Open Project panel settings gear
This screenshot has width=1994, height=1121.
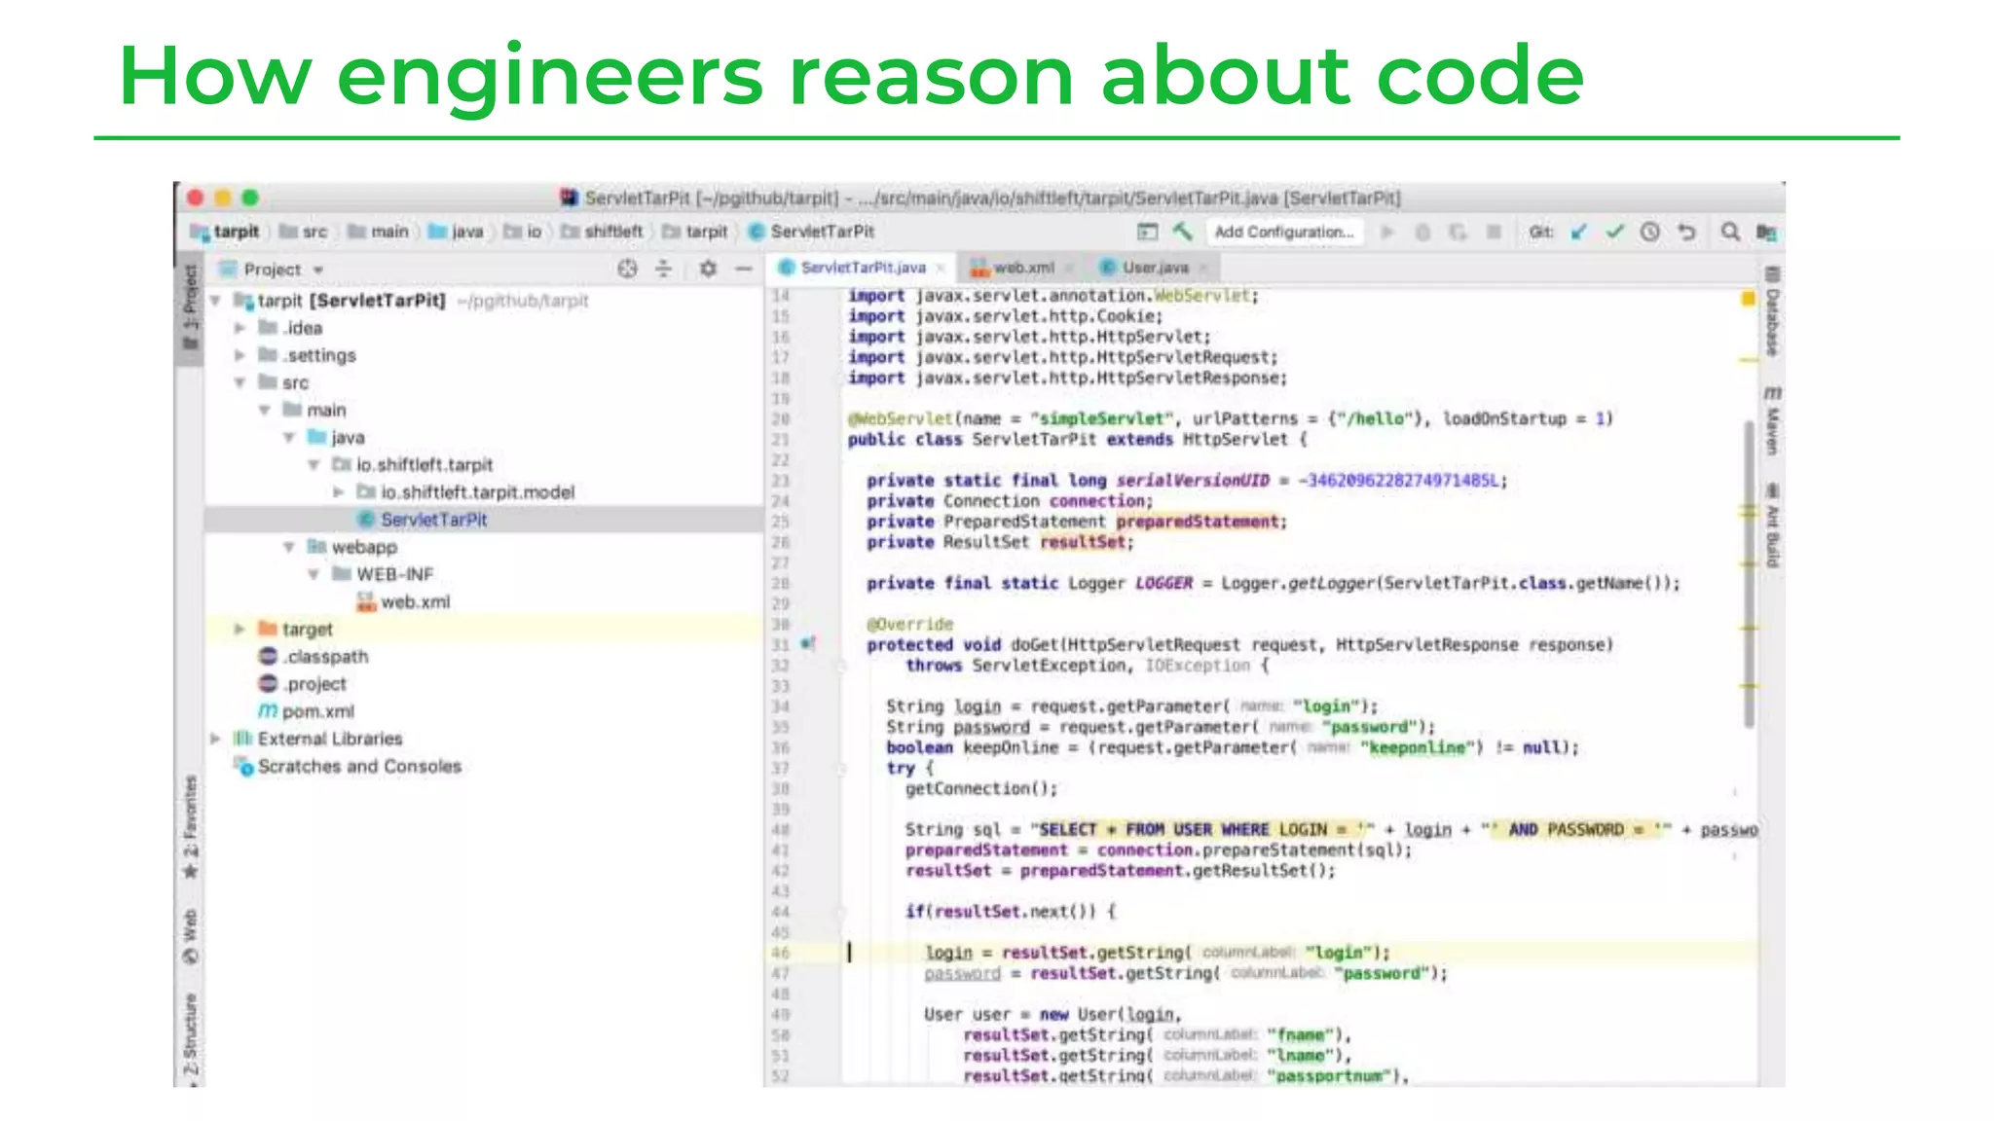[x=708, y=269]
